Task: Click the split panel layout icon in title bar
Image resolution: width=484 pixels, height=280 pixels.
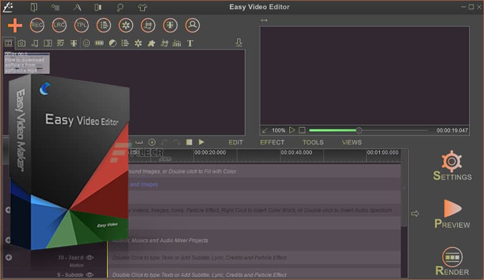Action: [x=98, y=7]
